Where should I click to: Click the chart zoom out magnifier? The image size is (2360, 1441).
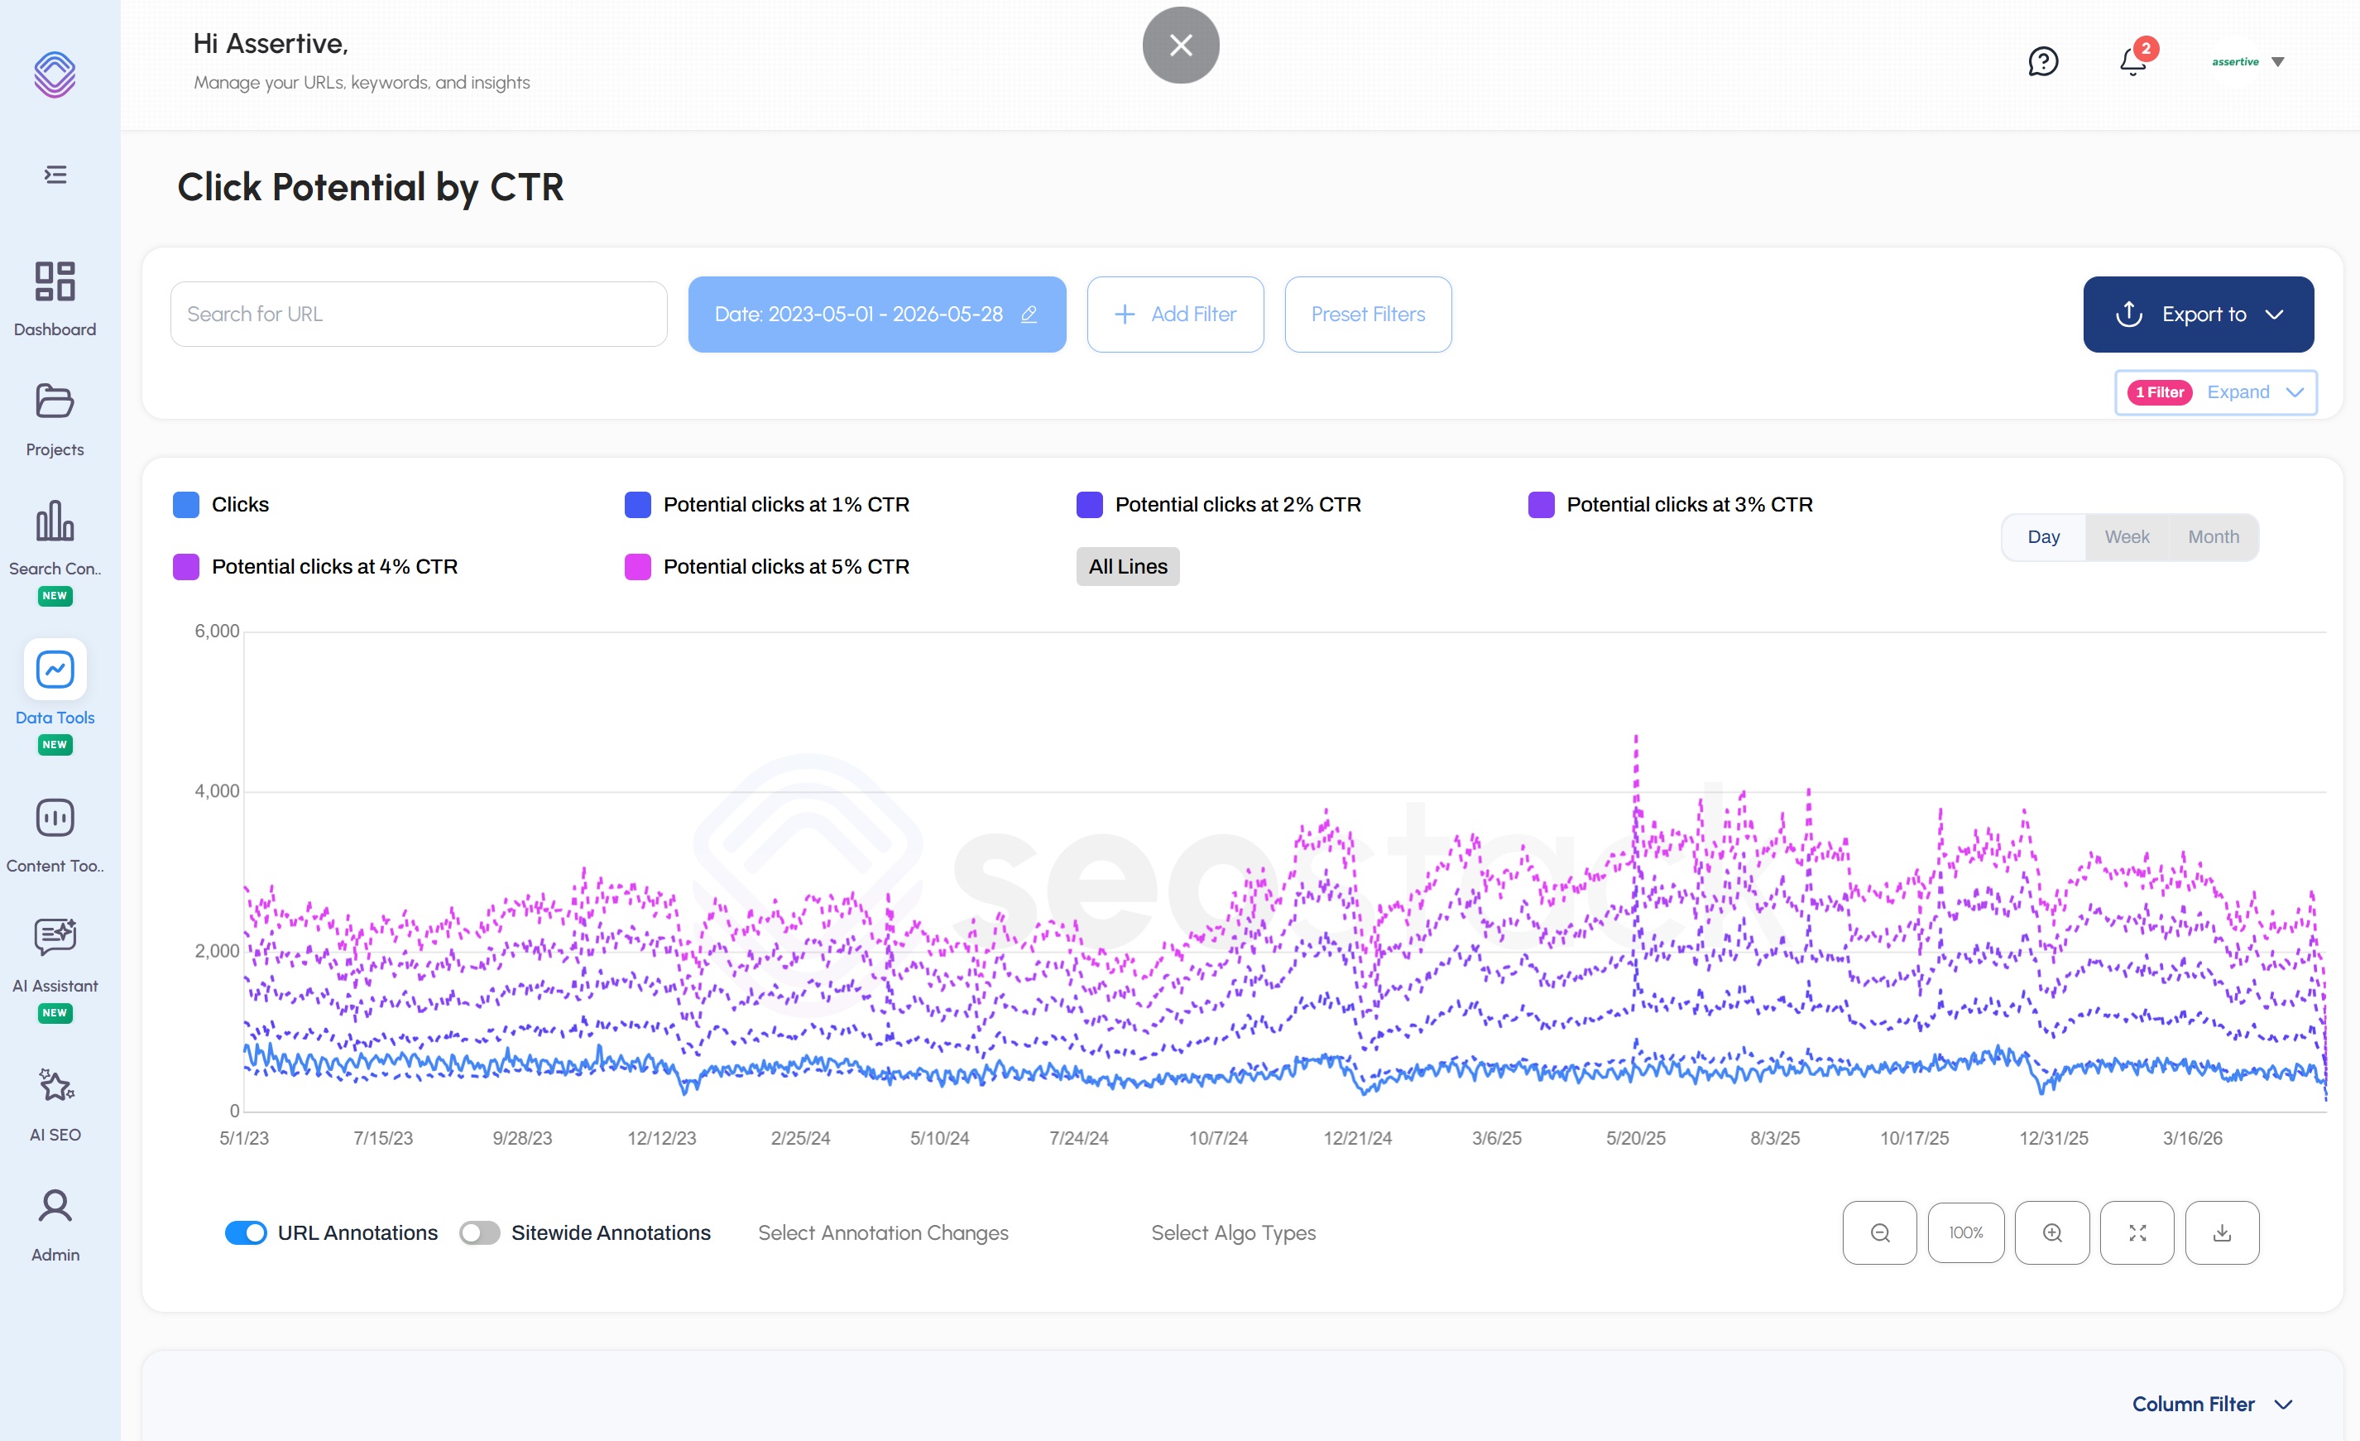pyautogui.click(x=1879, y=1233)
